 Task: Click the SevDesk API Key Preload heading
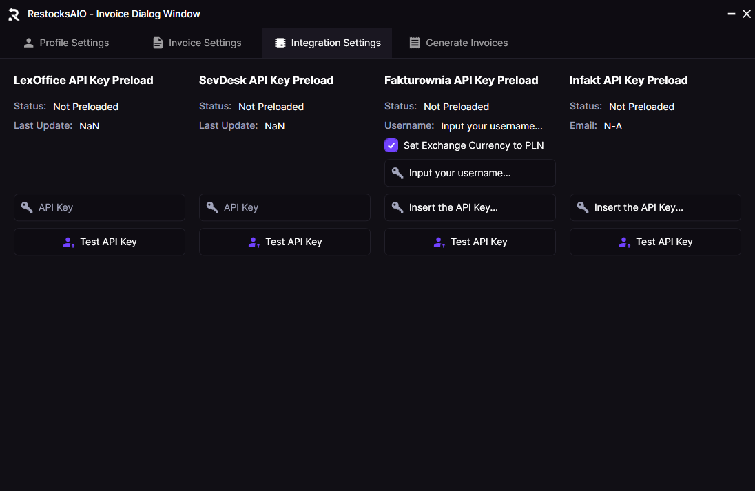point(267,81)
